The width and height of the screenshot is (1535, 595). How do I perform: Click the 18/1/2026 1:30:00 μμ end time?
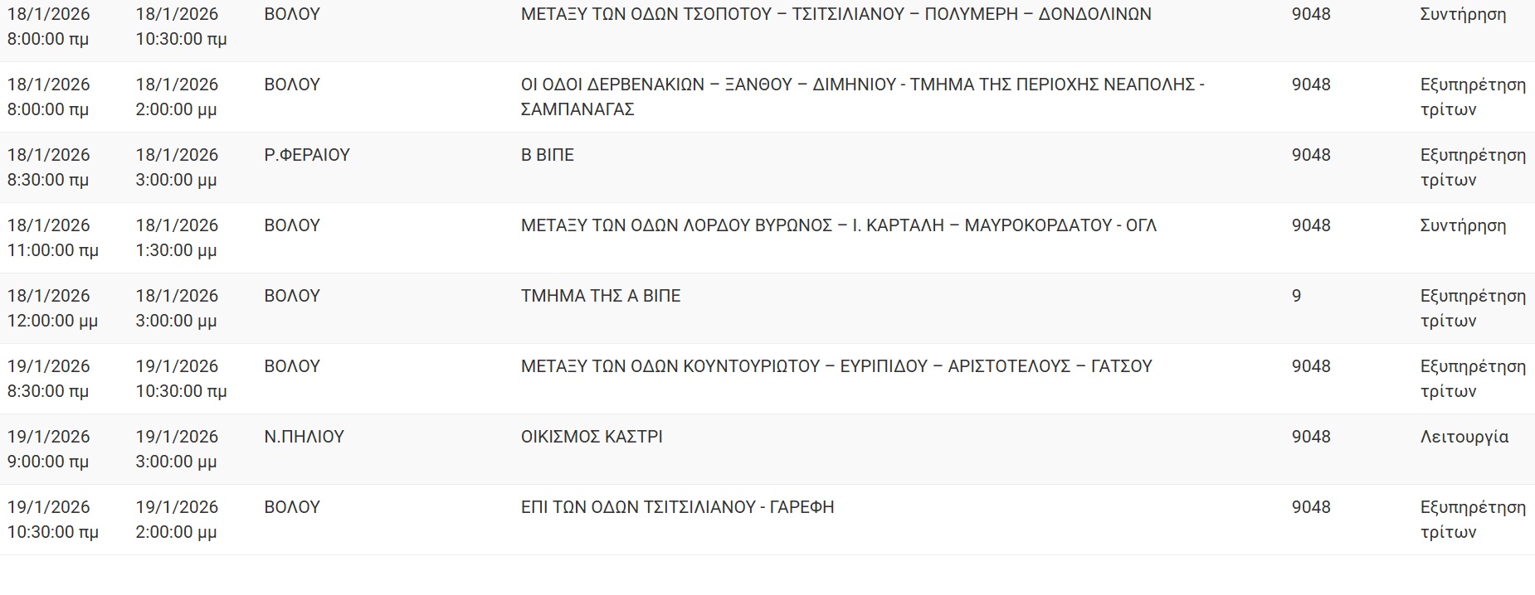pyautogui.click(x=177, y=238)
